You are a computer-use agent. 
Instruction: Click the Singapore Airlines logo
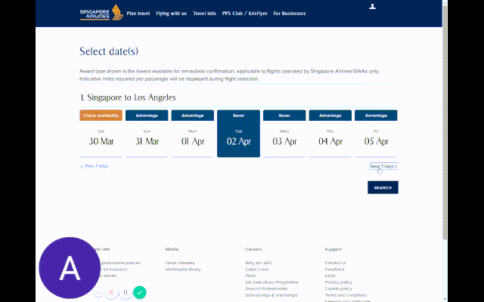[99, 13]
